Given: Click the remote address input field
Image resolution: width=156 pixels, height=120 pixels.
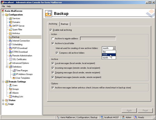Looking at the screenshot, I should (98, 38).
